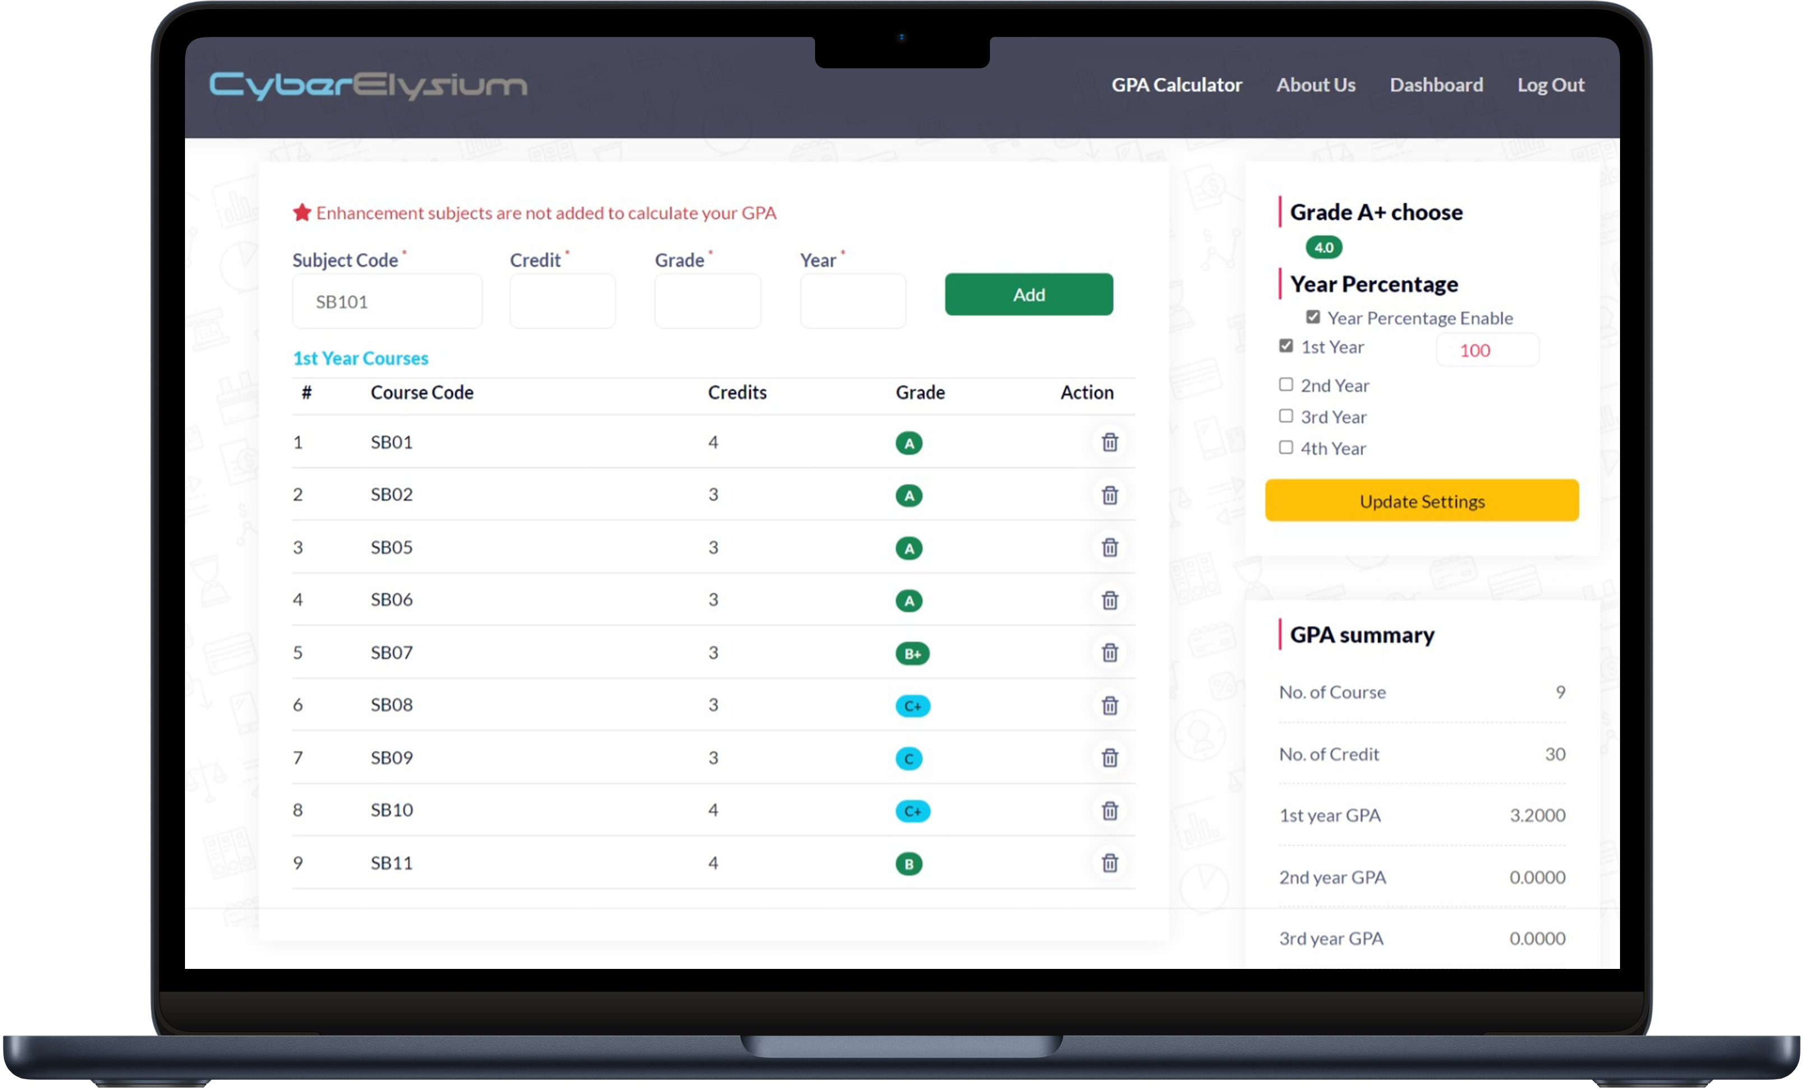Screen dimensions: 1805x1091
Task: Go to About Us page
Action: [x=1316, y=85]
